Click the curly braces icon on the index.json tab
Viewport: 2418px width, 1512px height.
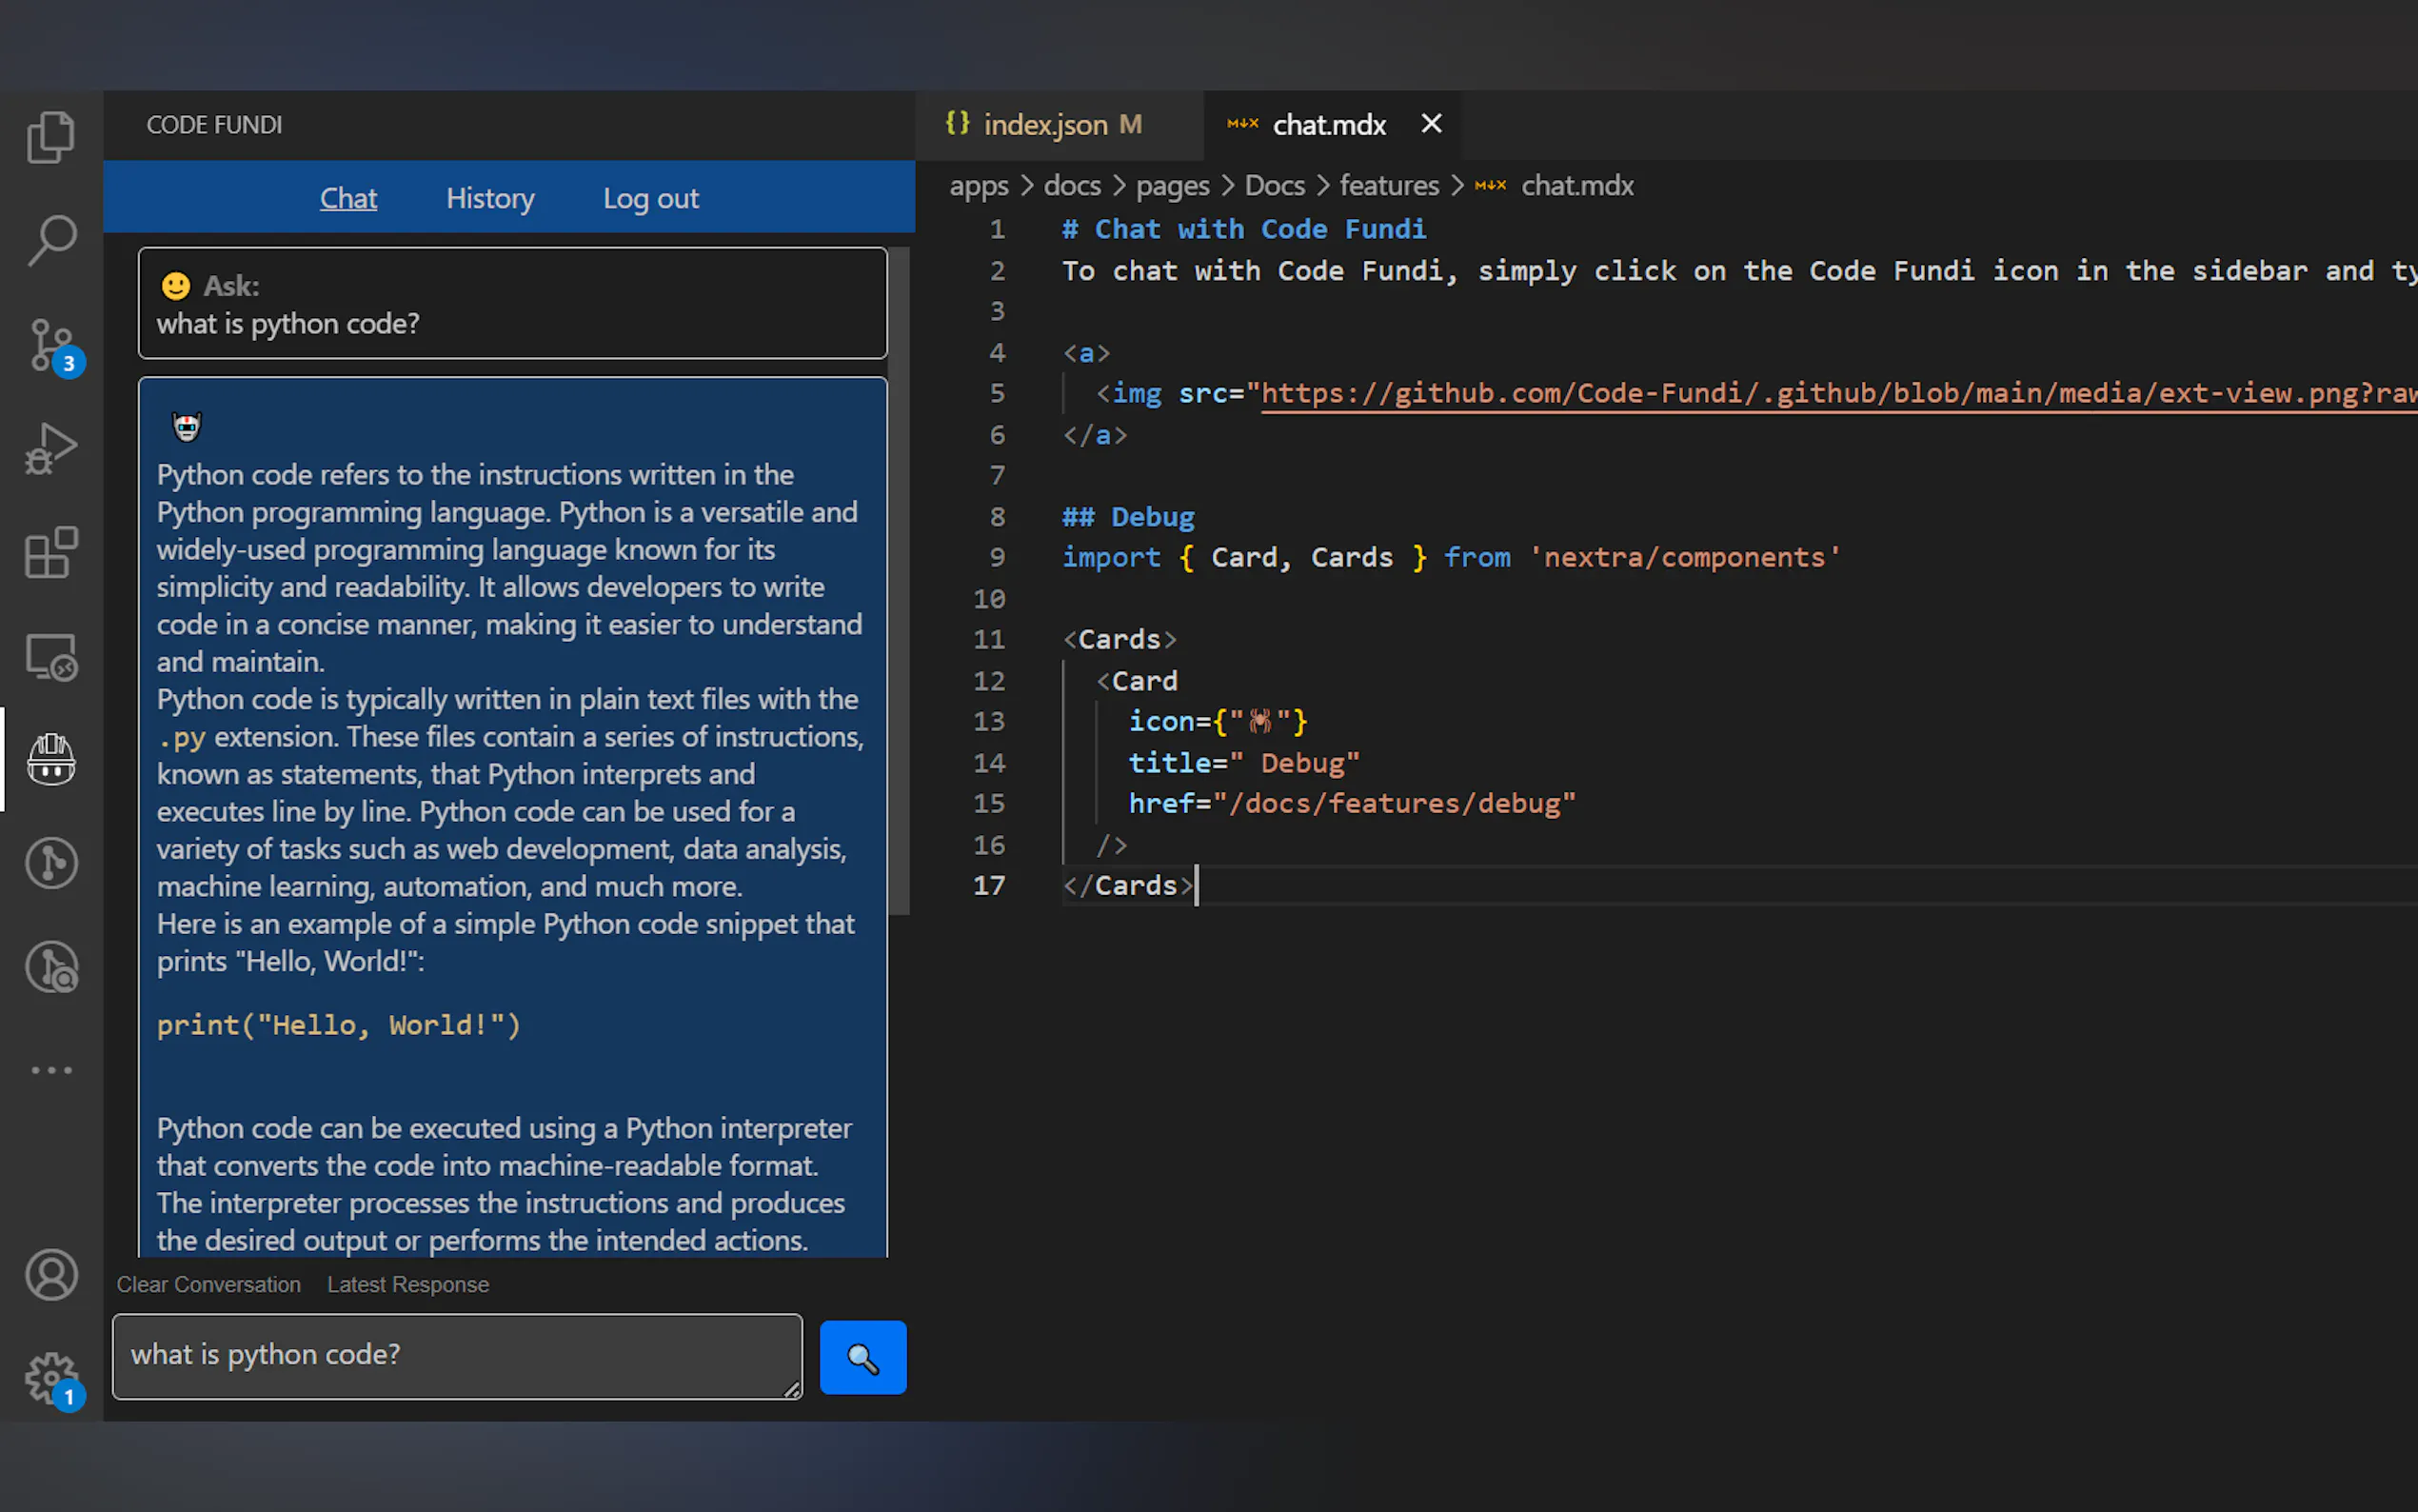(958, 123)
